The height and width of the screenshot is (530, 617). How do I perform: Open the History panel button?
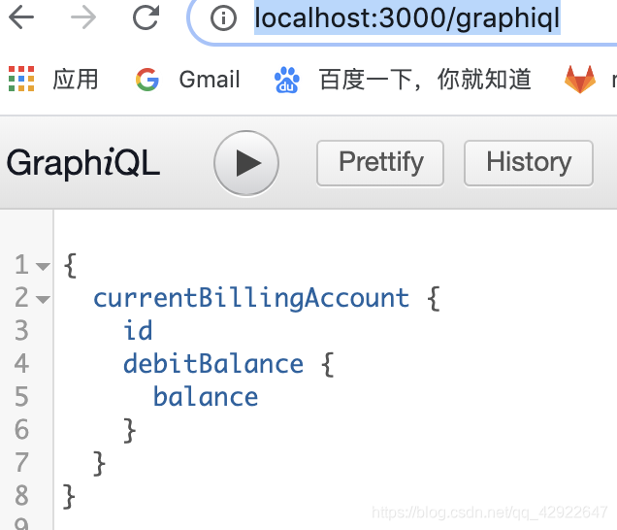529,163
